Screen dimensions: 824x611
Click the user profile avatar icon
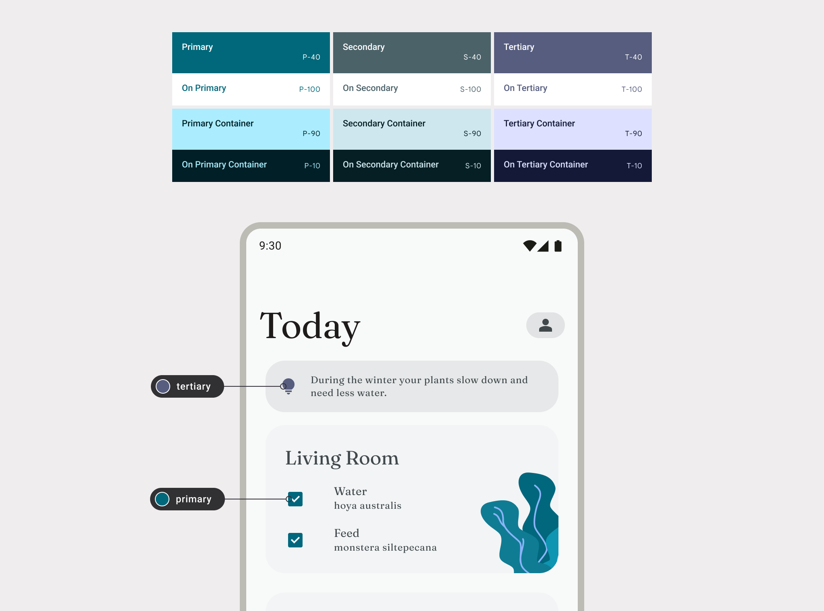point(545,325)
